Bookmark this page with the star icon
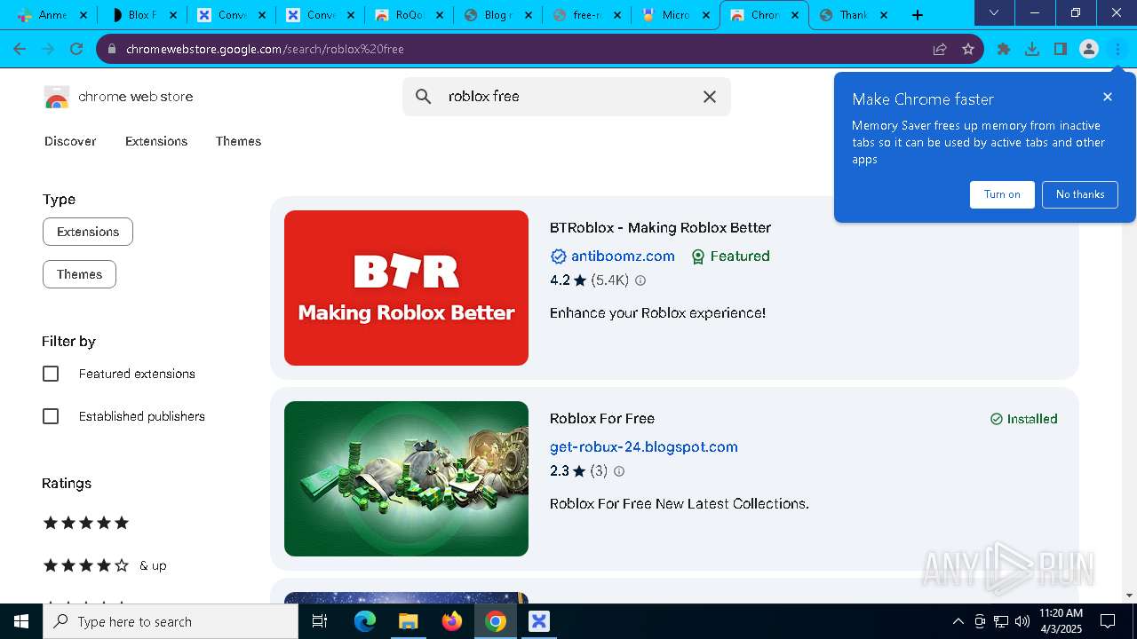 pyautogui.click(x=968, y=49)
